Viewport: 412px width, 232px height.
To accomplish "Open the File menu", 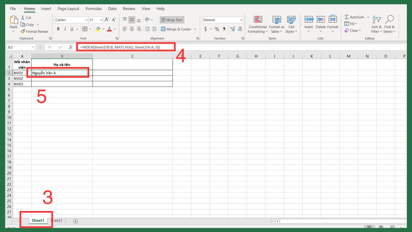I will [13, 9].
